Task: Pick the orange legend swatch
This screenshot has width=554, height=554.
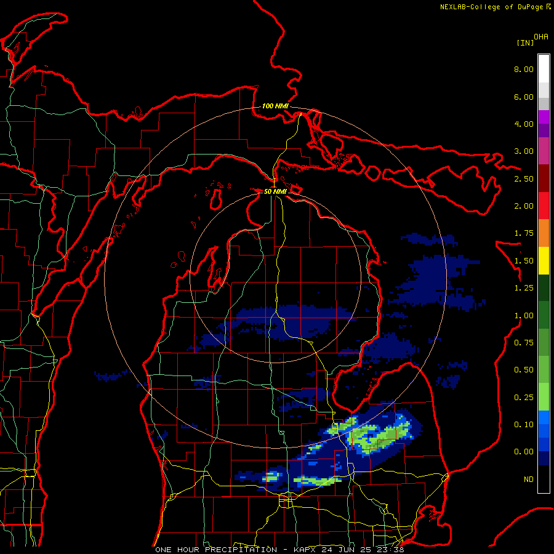Action: click(x=544, y=233)
